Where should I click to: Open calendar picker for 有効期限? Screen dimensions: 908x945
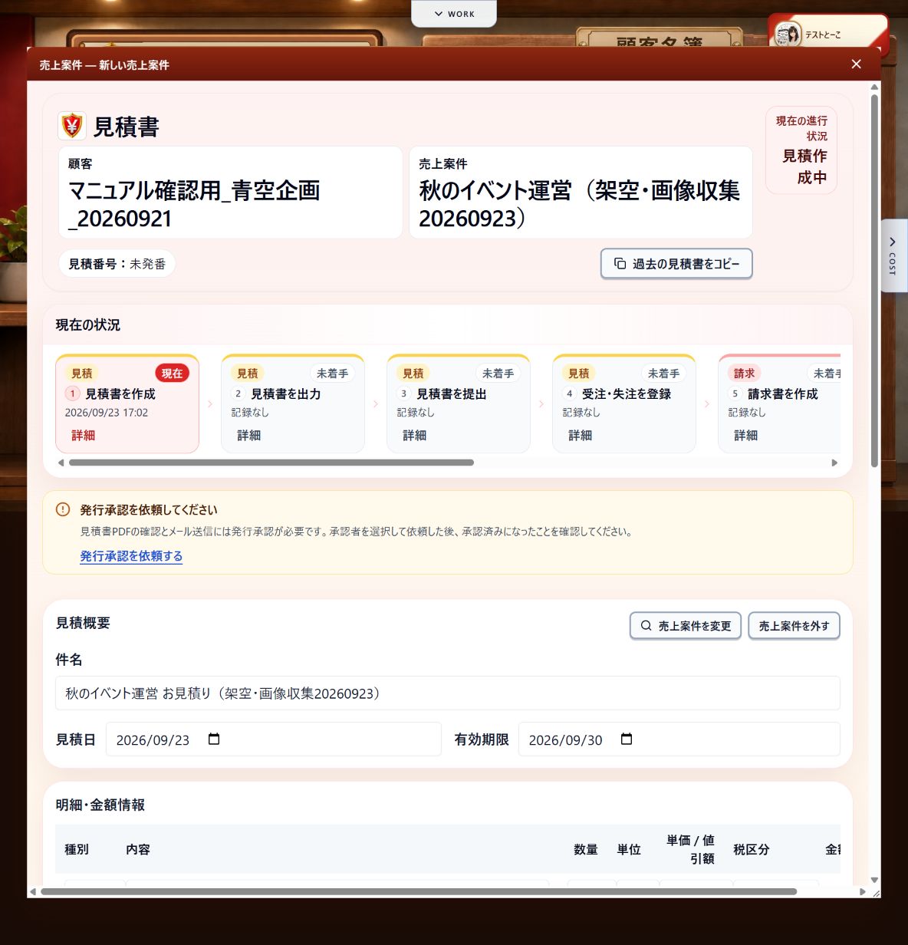(627, 739)
